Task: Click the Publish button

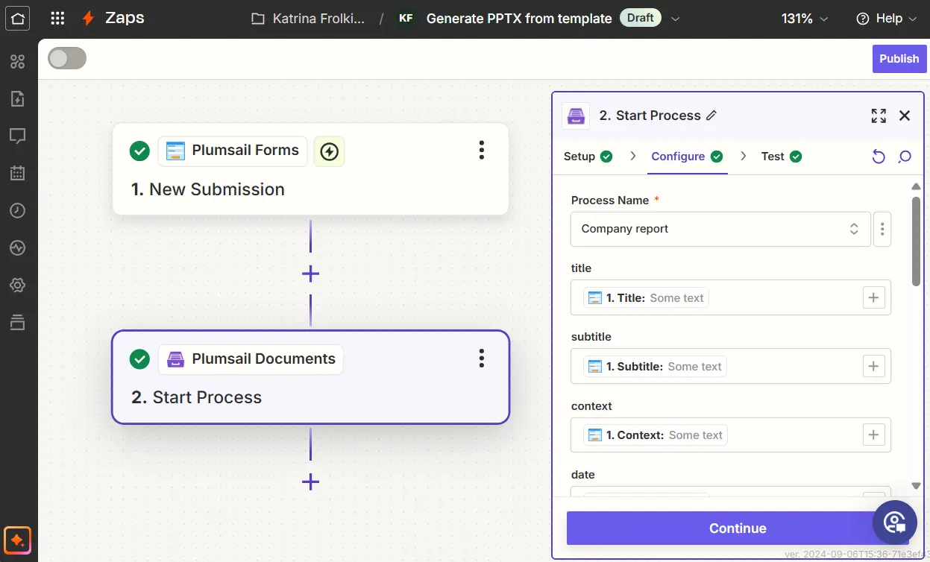Action: pyautogui.click(x=899, y=59)
